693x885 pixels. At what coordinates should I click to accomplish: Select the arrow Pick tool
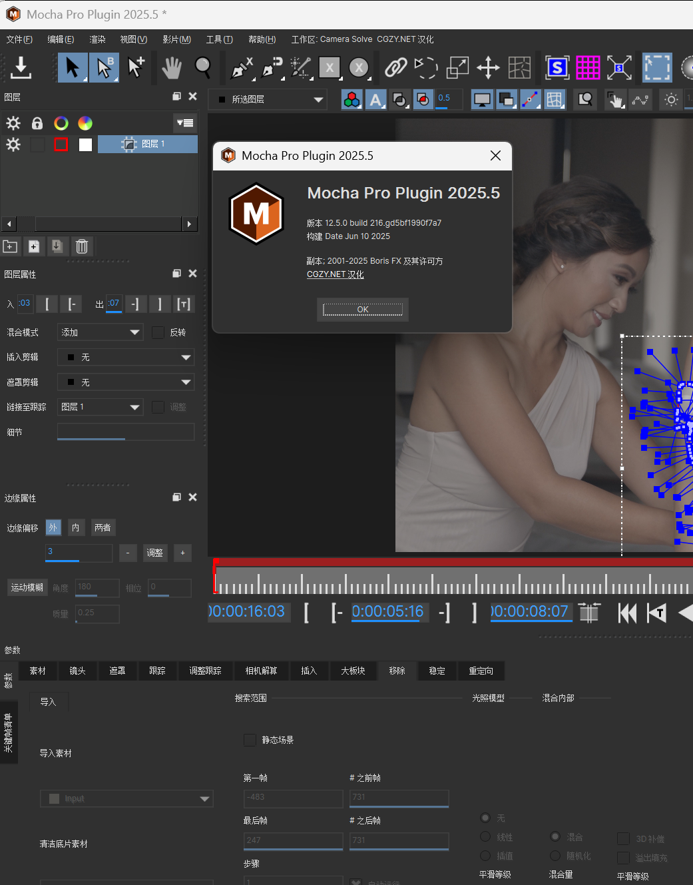(73, 67)
